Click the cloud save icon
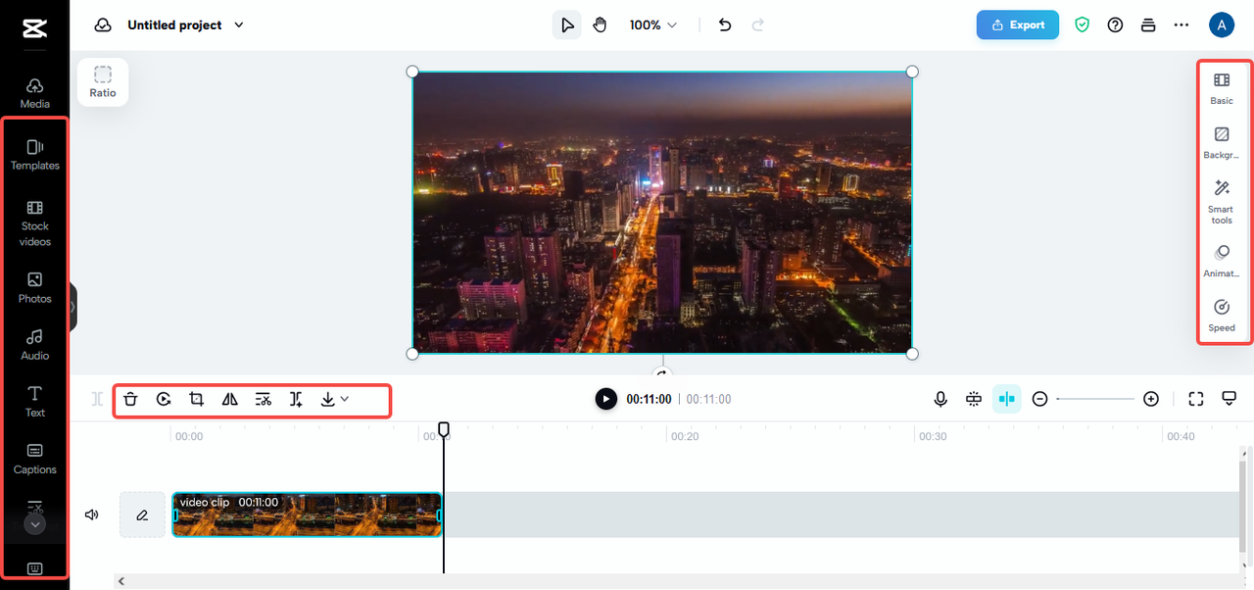 103,25
